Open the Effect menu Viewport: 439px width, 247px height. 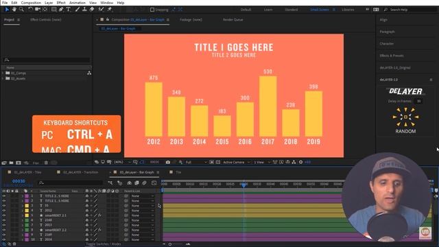tap(61, 3)
